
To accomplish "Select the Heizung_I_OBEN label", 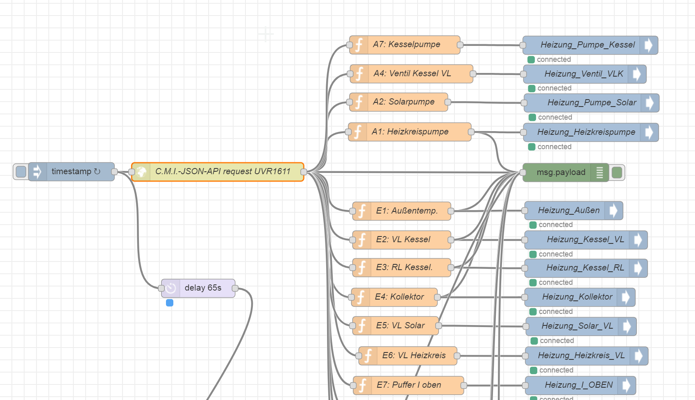I will click(x=579, y=385).
